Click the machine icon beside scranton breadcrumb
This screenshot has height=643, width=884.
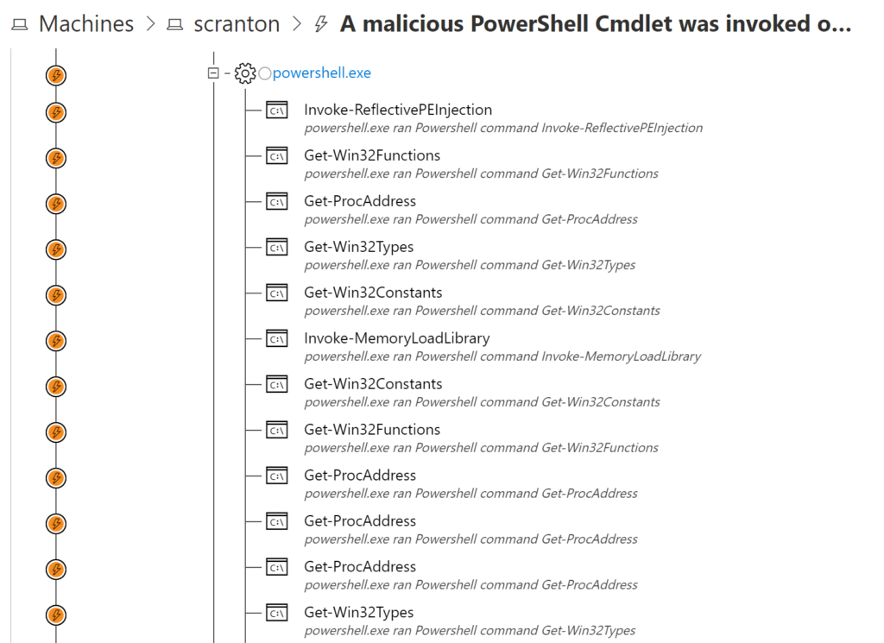click(x=174, y=23)
